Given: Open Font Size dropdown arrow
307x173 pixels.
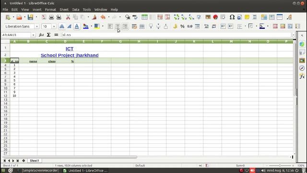Looking at the screenshot, I should click(x=54, y=26).
